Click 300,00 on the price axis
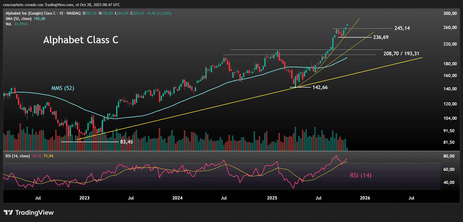 pyautogui.click(x=450, y=14)
